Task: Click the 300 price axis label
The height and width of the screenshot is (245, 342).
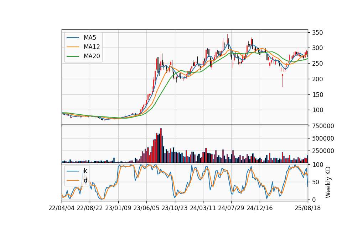Action: coord(317,48)
